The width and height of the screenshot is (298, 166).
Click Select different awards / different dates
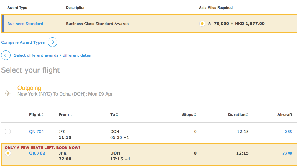tap(52, 55)
